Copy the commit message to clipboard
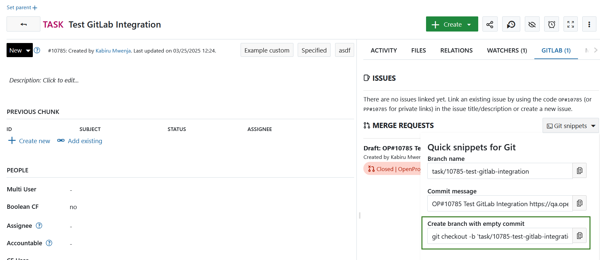This screenshot has height=260, width=600. 579,203
